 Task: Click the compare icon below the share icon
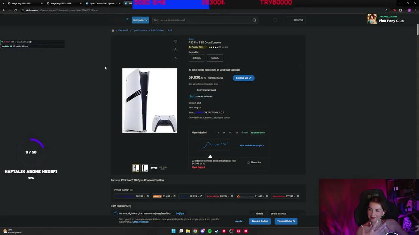tap(175, 58)
